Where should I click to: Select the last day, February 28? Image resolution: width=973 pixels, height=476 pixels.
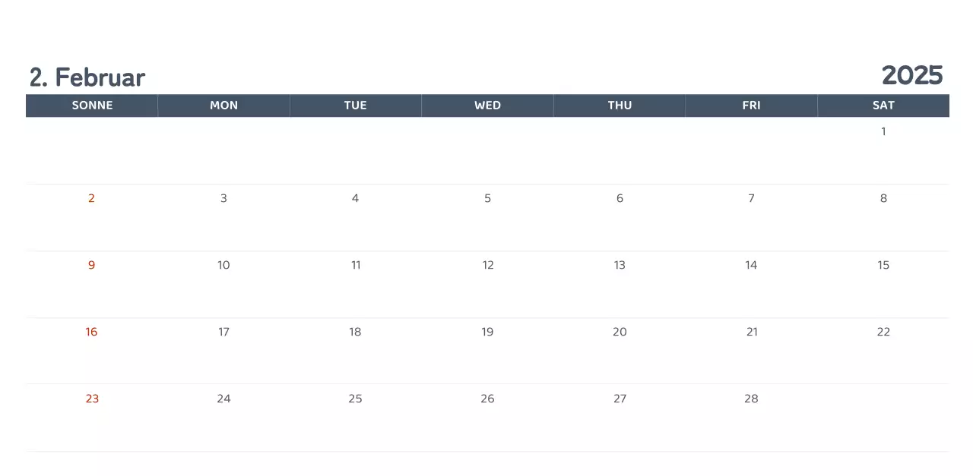pos(751,399)
